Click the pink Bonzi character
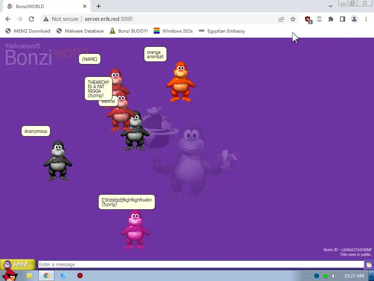This screenshot has width=374, height=281. tap(135, 230)
